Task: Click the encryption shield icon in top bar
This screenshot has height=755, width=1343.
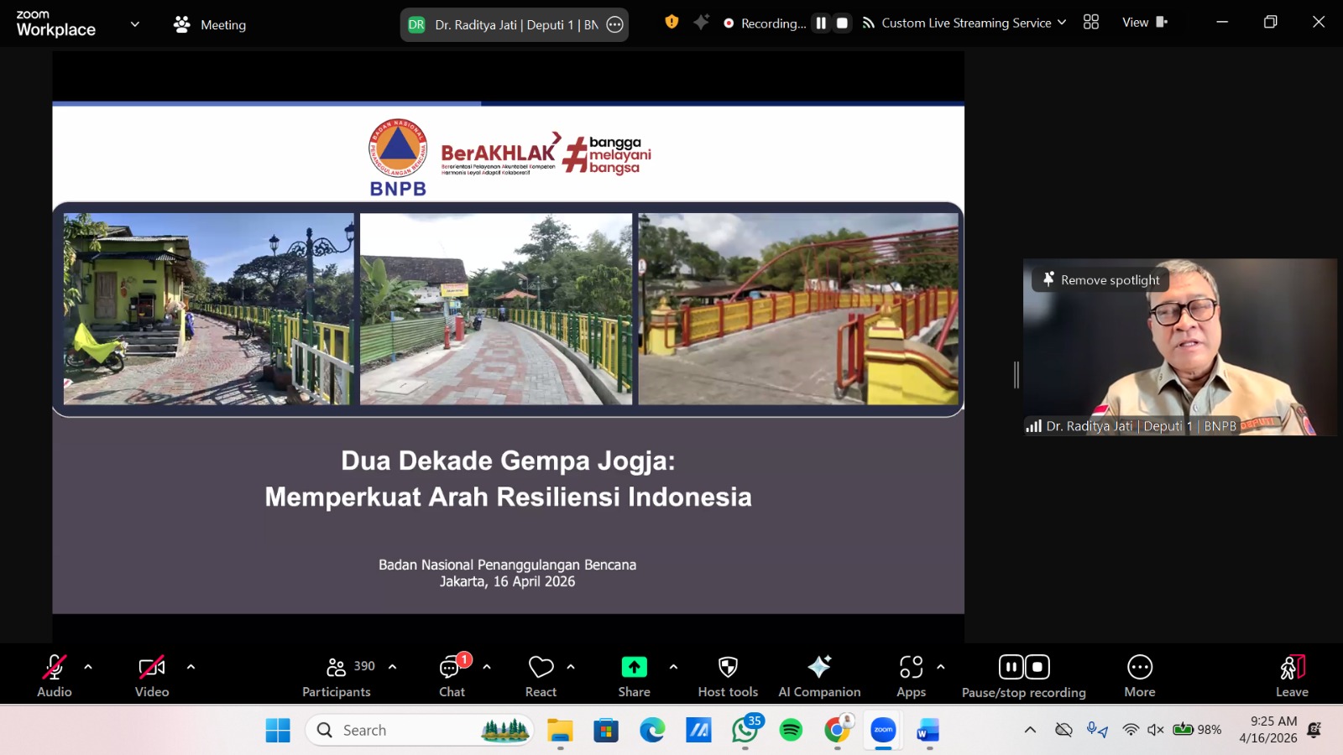Action: click(x=671, y=23)
